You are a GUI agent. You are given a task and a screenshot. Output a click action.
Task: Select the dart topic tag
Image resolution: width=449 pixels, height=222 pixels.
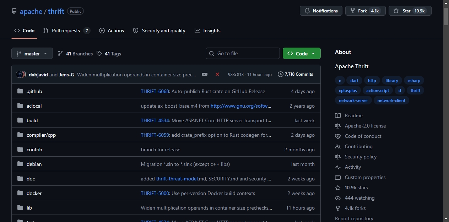(354, 81)
